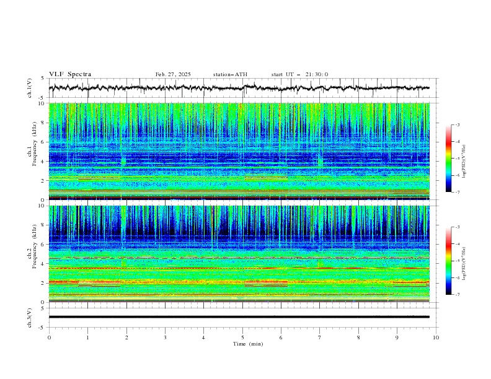This screenshot has height=379, width=491.
Task: Click time-axis tick label "0"
Action: (x=49, y=338)
